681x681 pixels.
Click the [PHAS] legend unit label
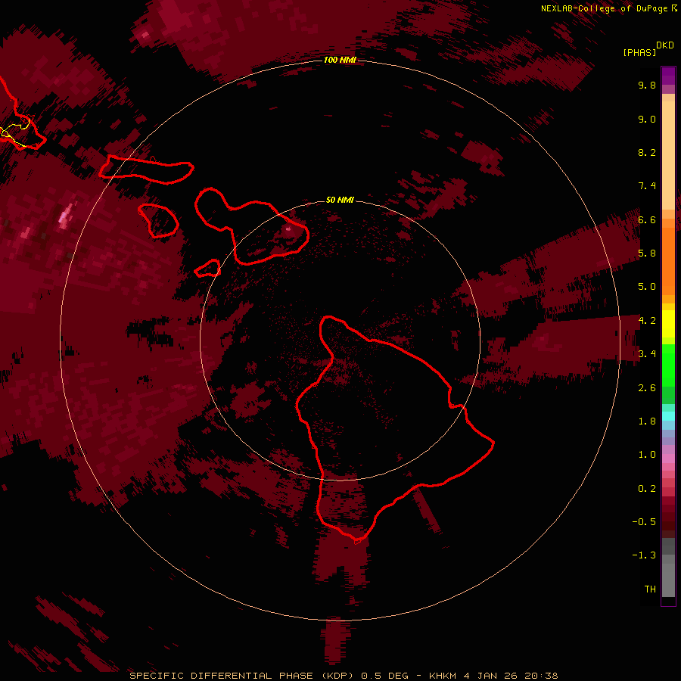[x=639, y=52]
